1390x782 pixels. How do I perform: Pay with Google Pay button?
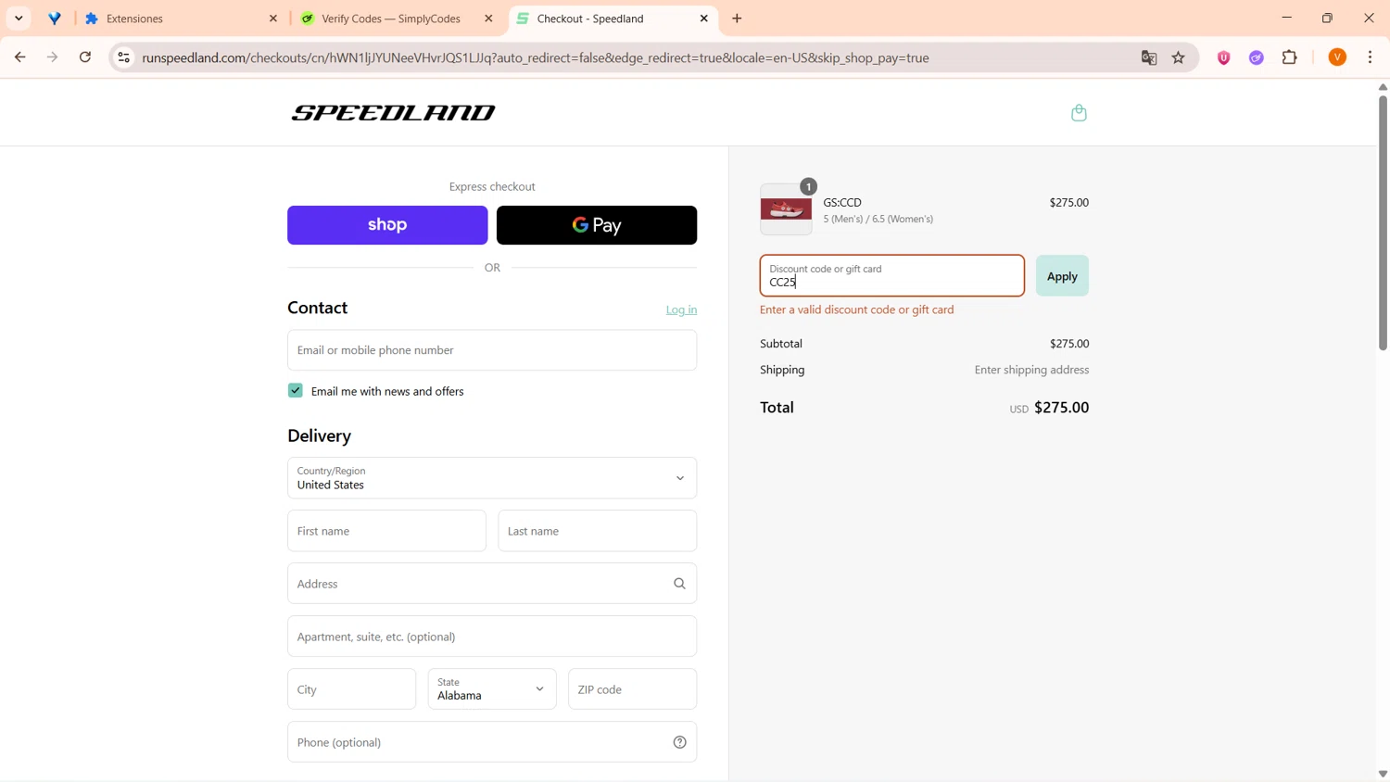coord(597,225)
